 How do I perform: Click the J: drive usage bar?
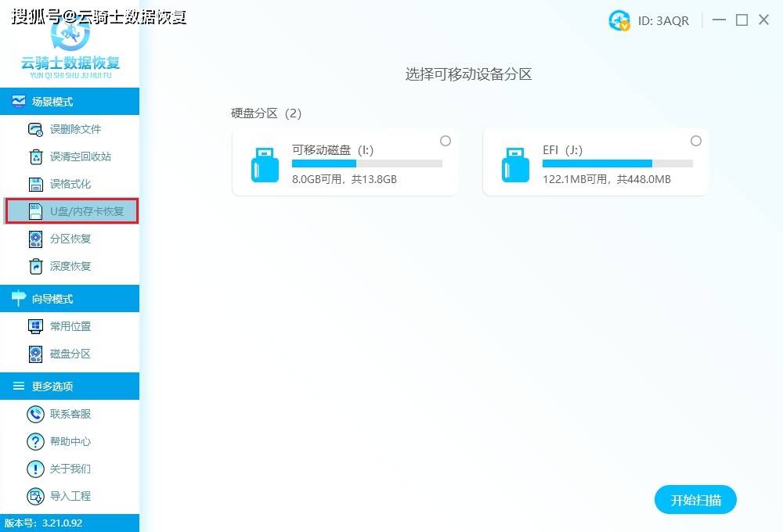coord(618,164)
